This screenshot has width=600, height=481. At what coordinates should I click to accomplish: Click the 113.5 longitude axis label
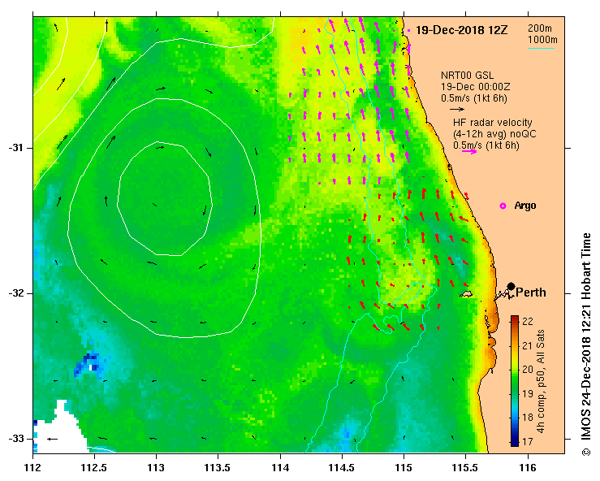218,468
